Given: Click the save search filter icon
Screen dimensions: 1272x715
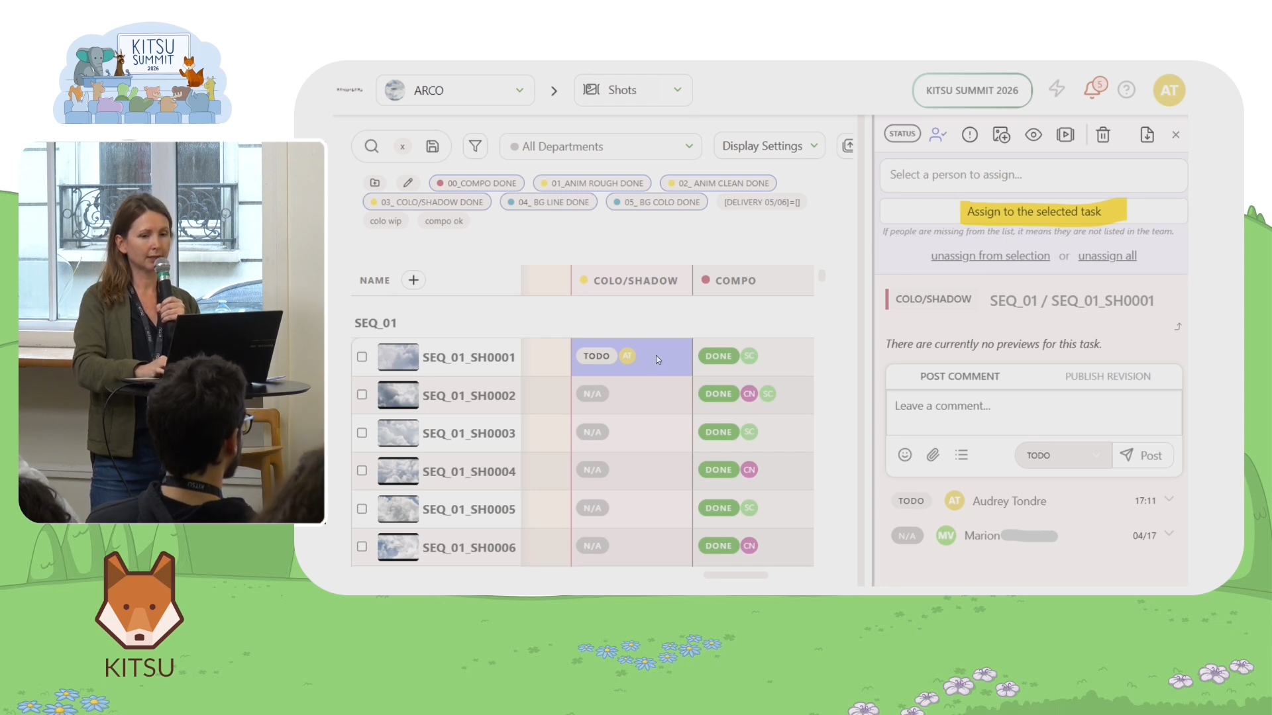Looking at the screenshot, I should (433, 146).
